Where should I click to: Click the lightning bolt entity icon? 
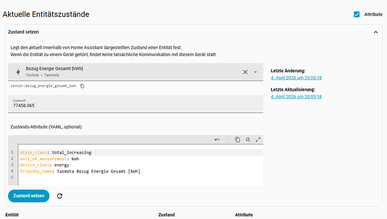pos(18,72)
